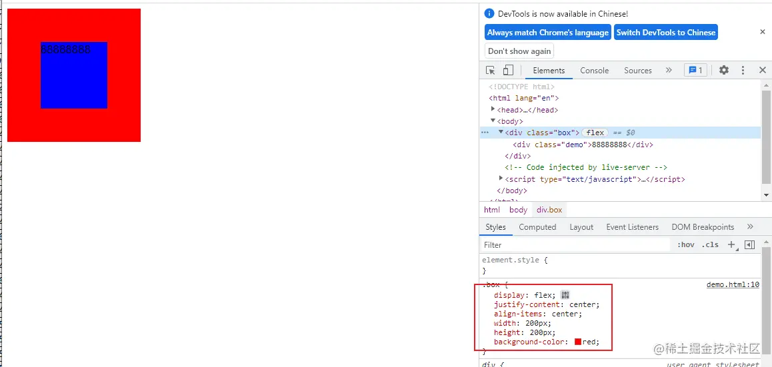Click Switch DevTools to Chinese
The height and width of the screenshot is (367, 772).
coord(665,33)
